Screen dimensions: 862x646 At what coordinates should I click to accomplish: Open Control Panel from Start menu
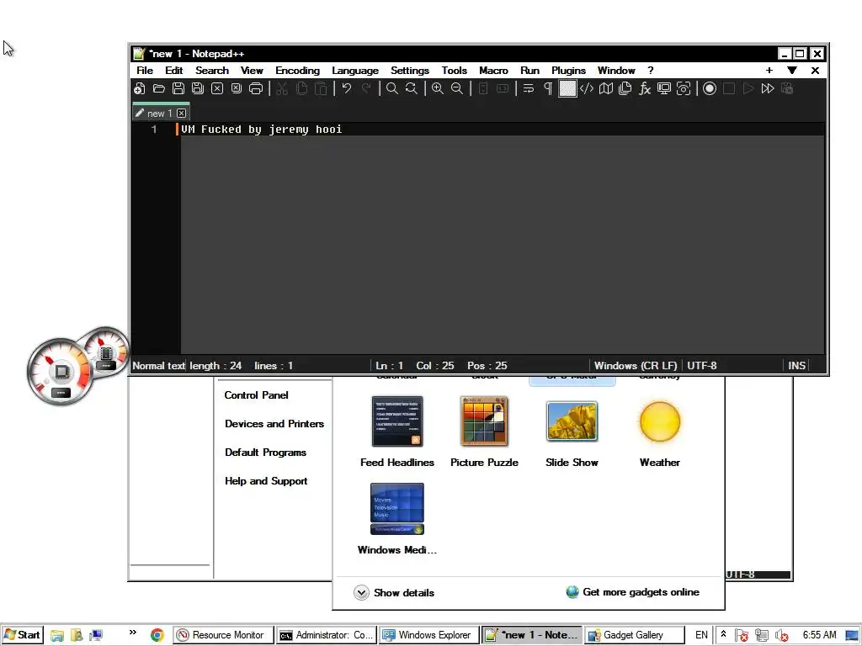pyautogui.click(x=256, y=395)
